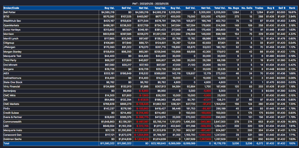Select the Citigroup broker name
The image size is (299, 148).
[x=9, y=43]
